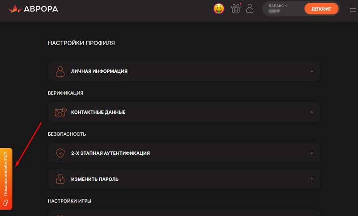Click the chat bubble icon on help tab
Screen dimensions: 358x216
6,203
